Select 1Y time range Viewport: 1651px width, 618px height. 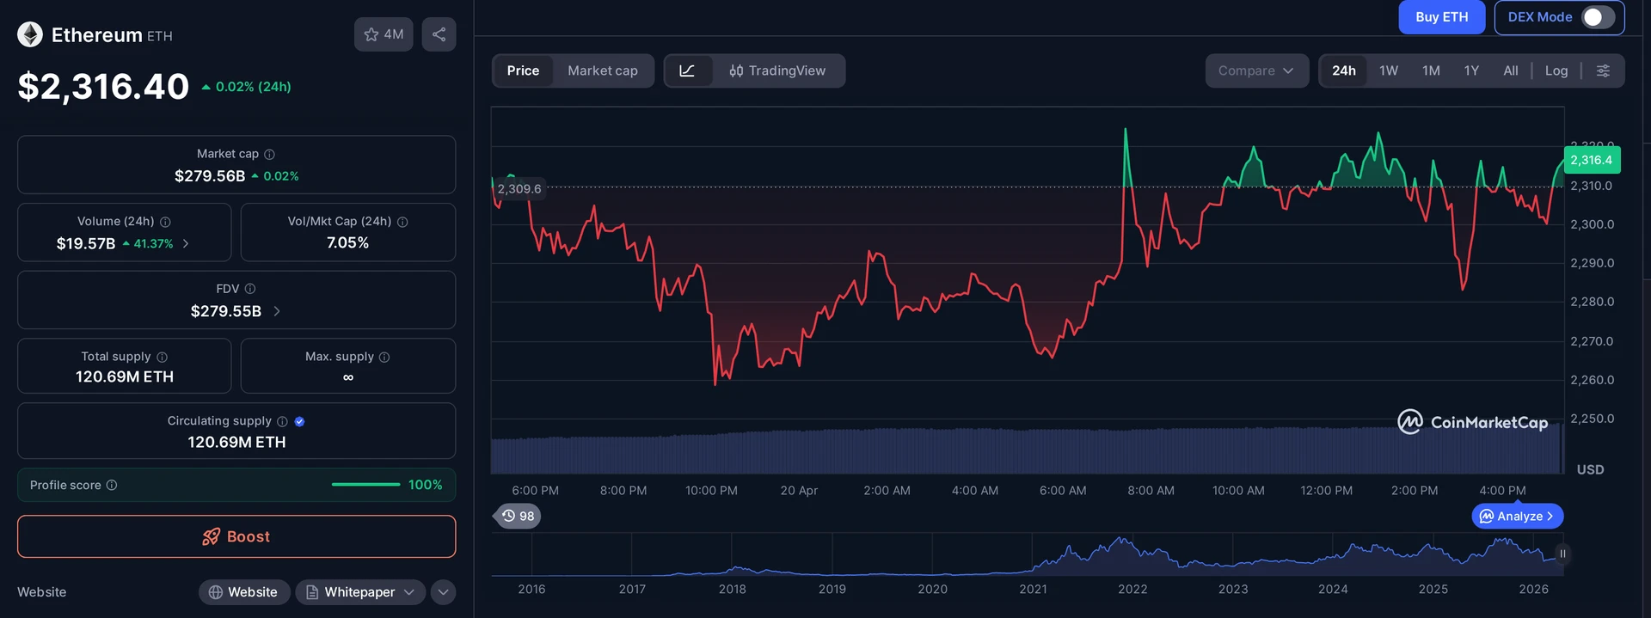click(x=1471, y=70)
